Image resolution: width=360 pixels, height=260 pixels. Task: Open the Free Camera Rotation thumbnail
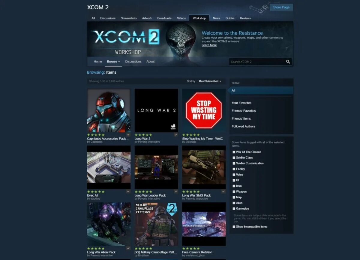click(x=204, y=224)
